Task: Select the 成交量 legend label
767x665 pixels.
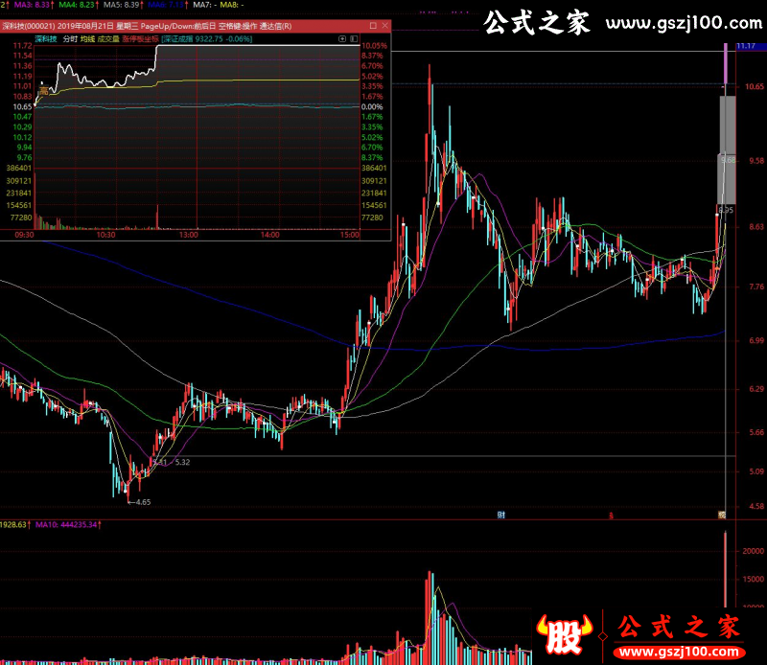Action: pyautogui.click(x=108, y=38)
